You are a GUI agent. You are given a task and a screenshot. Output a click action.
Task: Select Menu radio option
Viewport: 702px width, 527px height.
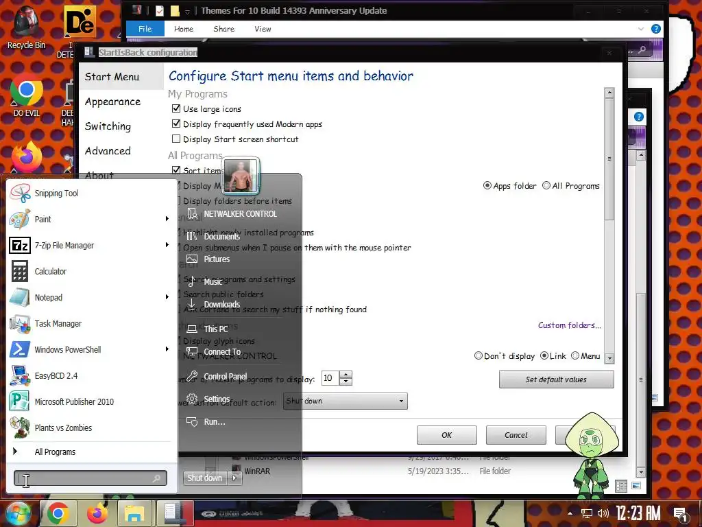point(575,356)
